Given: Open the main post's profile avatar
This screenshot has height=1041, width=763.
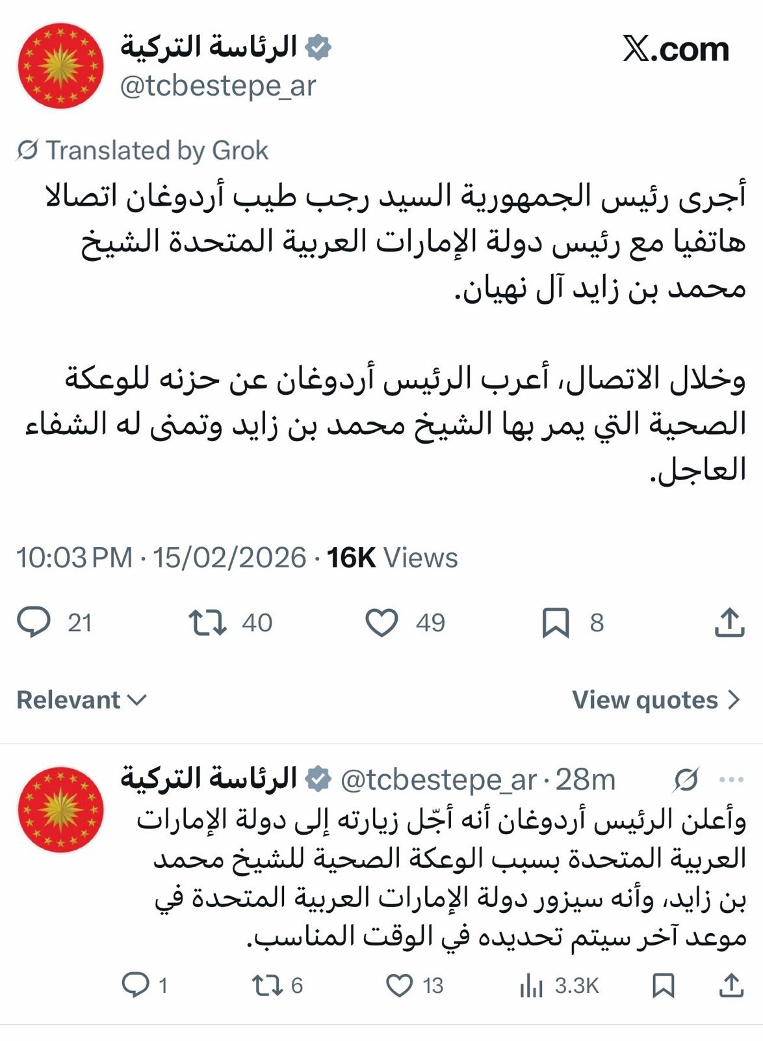Looking at the screenshot, I should coord(60,66).
